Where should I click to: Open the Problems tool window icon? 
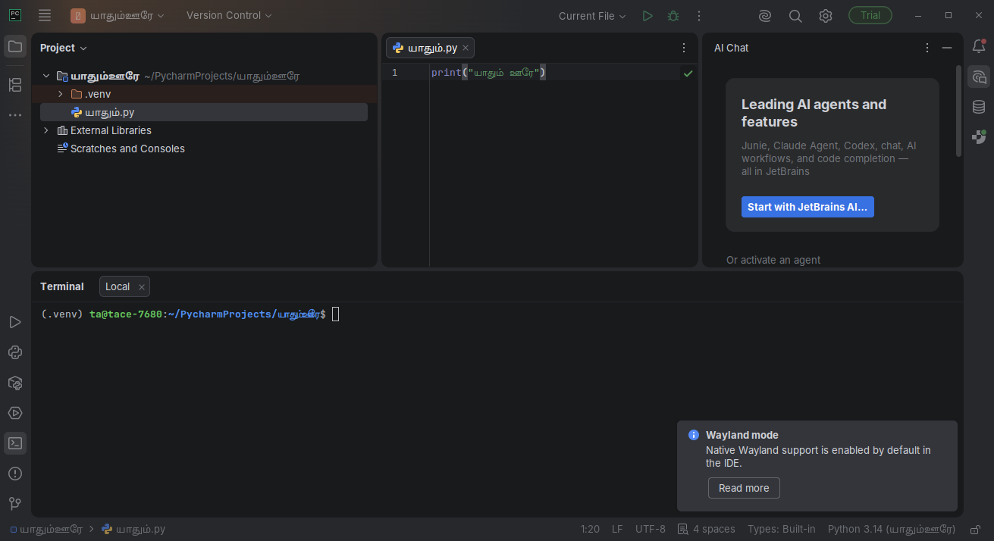[x=15, y=474]
